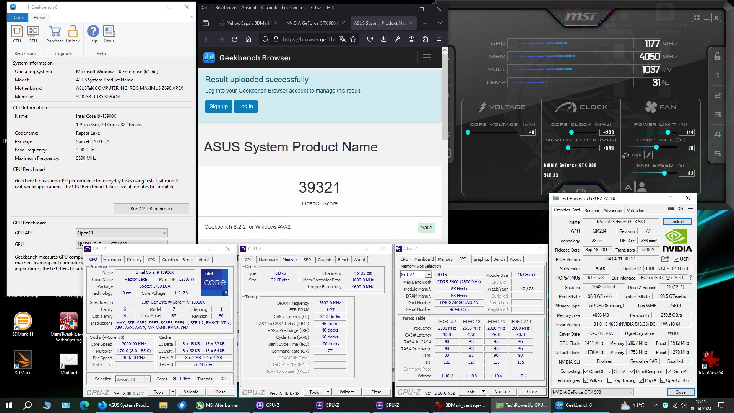734x413 pixels.
Task: Open GPU-Z graphics card selector dropdown
Action: pos(592,392)
